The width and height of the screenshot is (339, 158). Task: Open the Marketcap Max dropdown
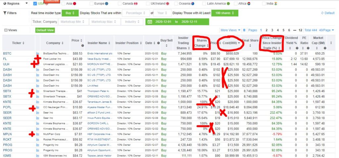click(x=104, y=22)
